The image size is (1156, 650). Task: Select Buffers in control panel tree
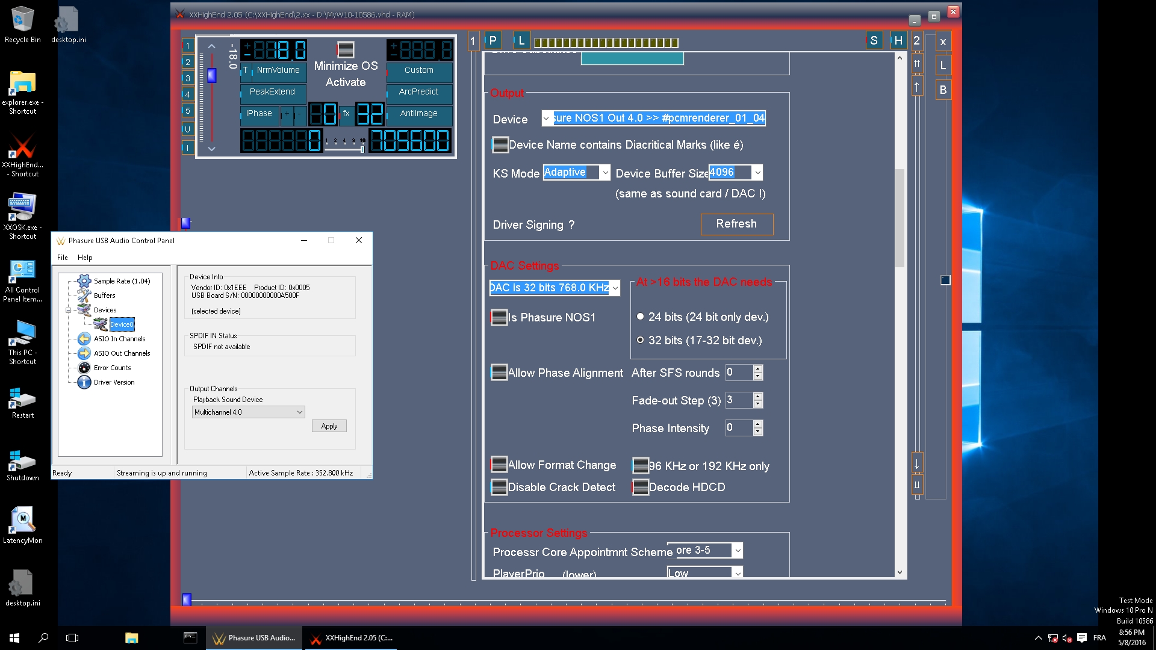coord(104,296)
